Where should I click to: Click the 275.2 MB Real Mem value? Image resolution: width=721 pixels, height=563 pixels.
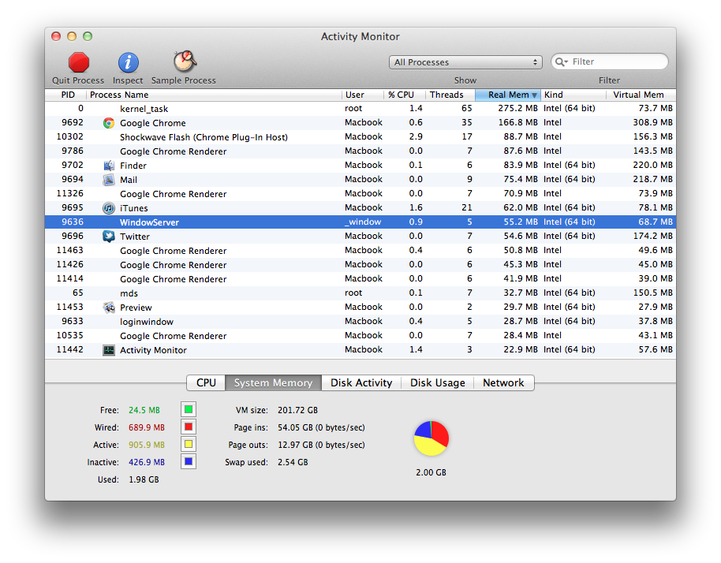pos(517,108)
